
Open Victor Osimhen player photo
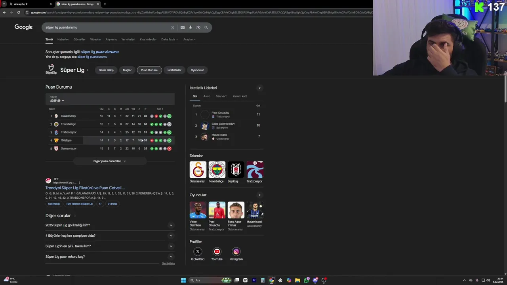(198, 210)
